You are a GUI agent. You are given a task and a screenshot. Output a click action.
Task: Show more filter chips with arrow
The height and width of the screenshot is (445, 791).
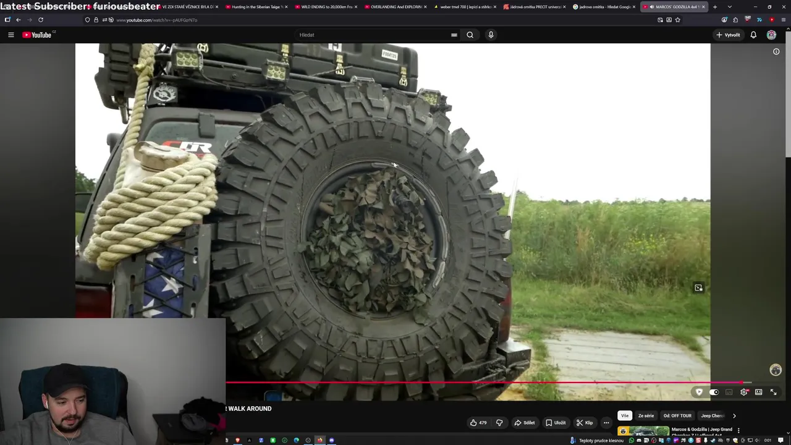click(x=734, y=416)
